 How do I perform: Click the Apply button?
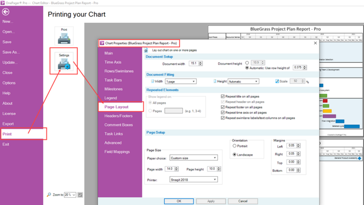211,201
